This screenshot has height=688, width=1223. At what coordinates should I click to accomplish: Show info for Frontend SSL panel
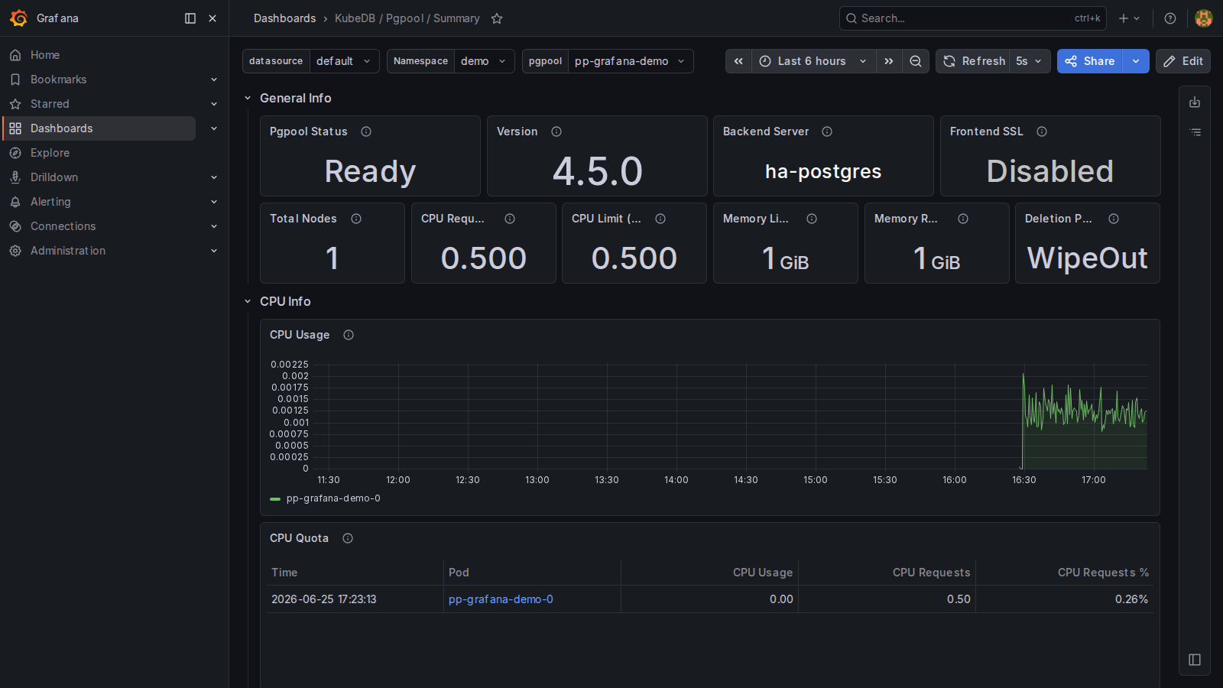point(1042,131)
